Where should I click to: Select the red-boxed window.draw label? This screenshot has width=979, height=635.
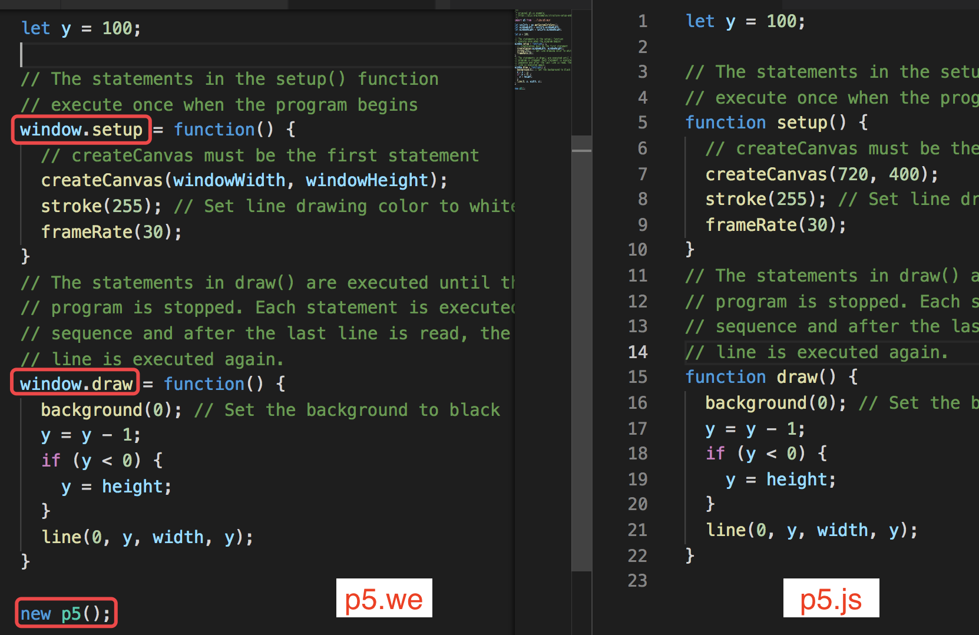tap(75, 383)
